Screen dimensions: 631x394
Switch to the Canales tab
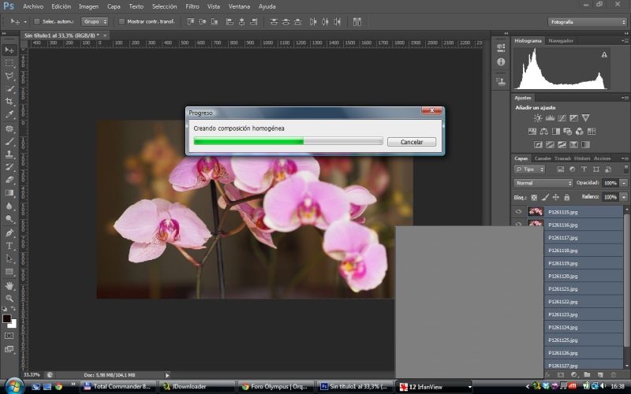[x=543, y=158]
